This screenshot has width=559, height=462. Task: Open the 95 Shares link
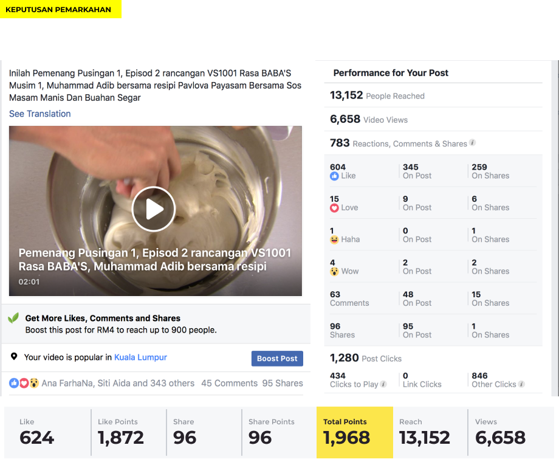point(283,383)
